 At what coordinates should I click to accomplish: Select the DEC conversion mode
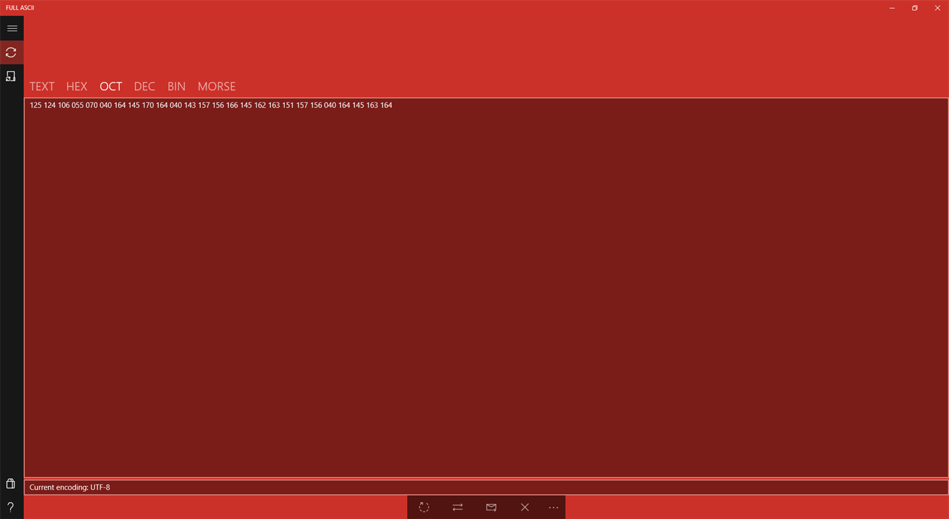144,86
